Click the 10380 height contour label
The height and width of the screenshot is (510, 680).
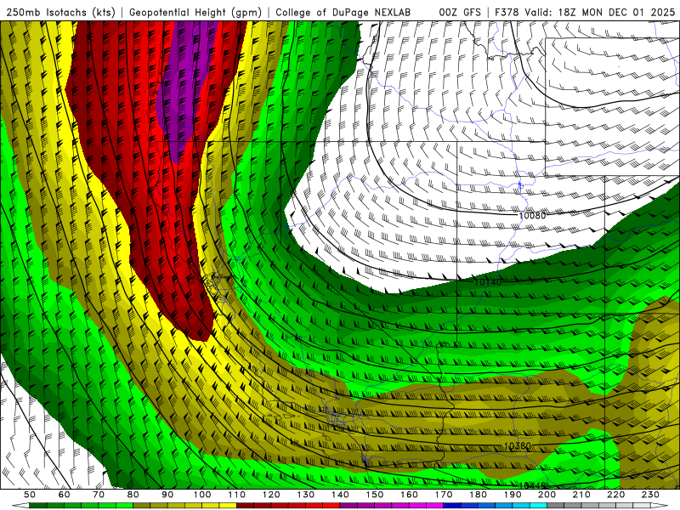pyautogui.click(x=517, y=445)
